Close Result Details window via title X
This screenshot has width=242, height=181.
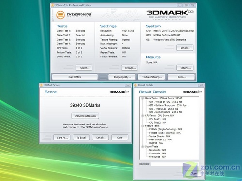click(x=201, y=85)
